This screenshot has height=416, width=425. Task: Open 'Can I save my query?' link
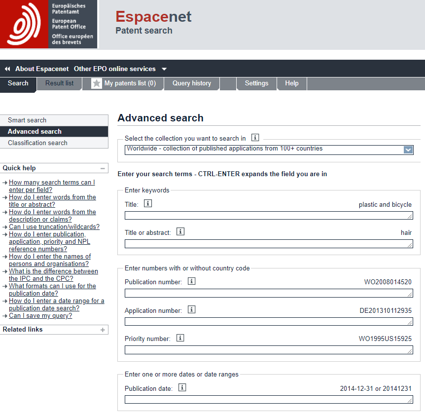(40, 316)
